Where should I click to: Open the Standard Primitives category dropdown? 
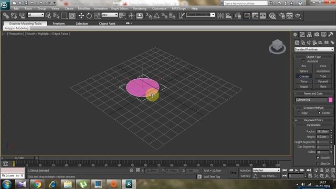click(x=314, y=49)
